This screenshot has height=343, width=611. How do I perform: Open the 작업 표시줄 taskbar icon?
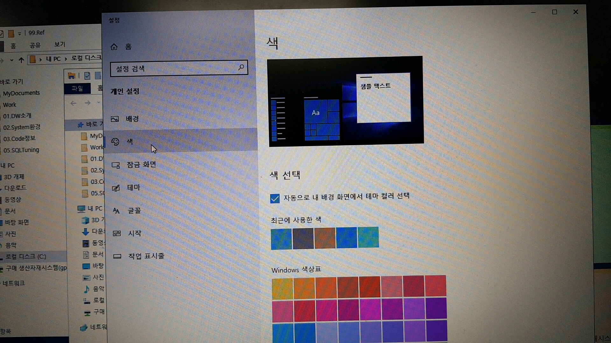click(x=117, y=256)
